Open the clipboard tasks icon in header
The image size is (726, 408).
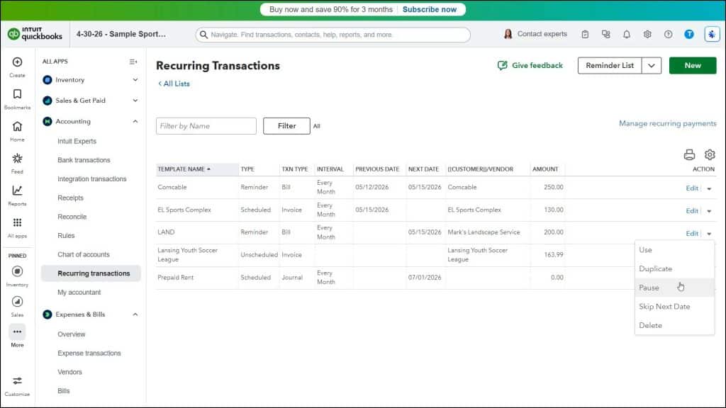pos(585,34)
